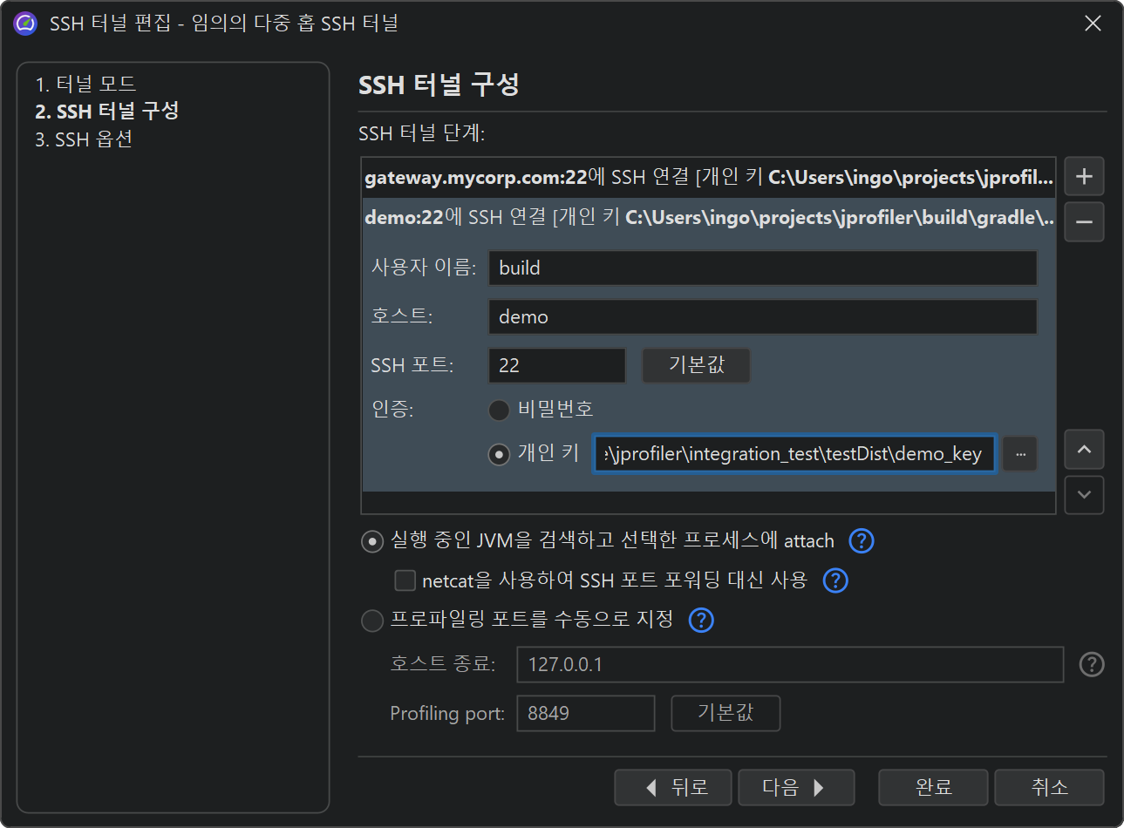Image resolution: width=1124 pixels, height=828 pixels.
Task: Go to step 3. SSH 옵션
Action: [84, 139]
